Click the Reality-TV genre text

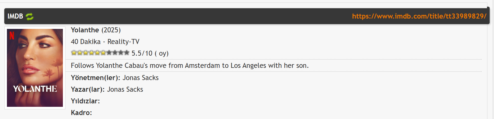[x=123, y=42]
